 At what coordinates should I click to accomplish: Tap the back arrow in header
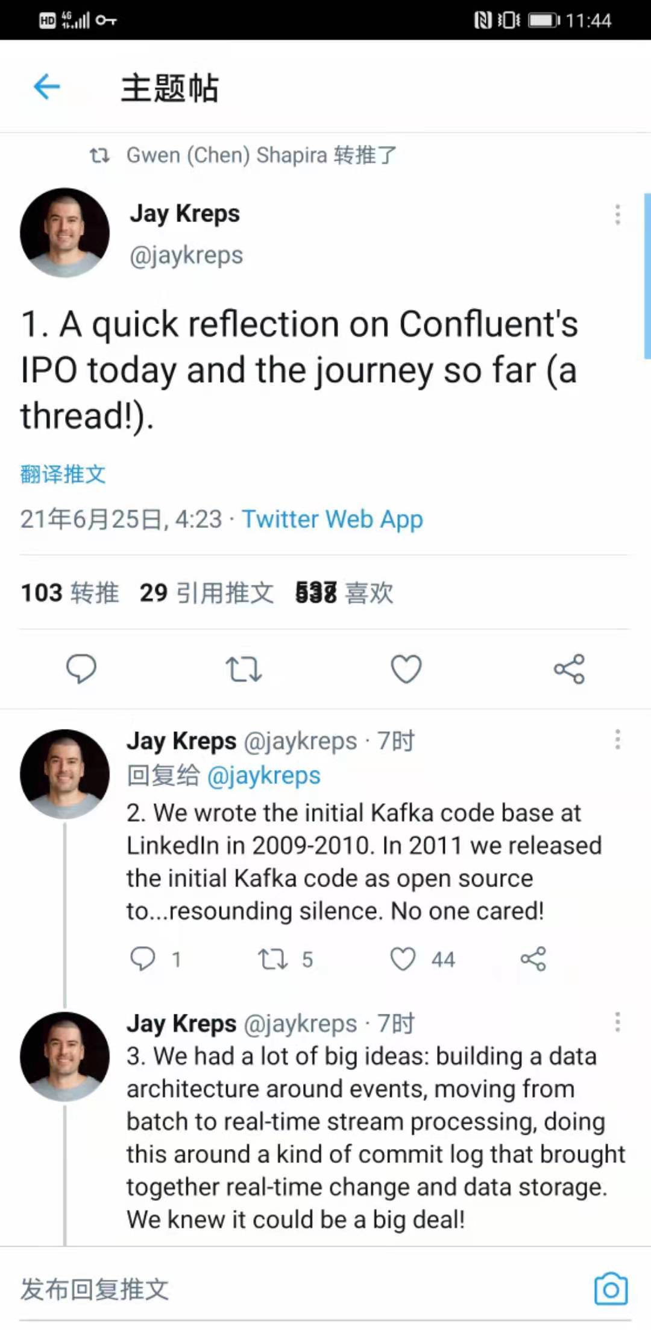[x=46, y=87]
